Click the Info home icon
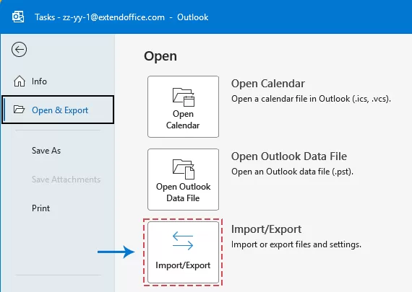412x292 pixels. (x=20, y=81)
